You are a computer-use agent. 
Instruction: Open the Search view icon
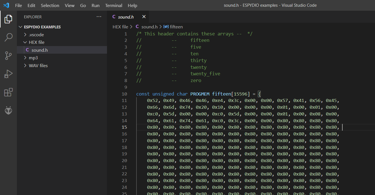click(x=8, y=37)
